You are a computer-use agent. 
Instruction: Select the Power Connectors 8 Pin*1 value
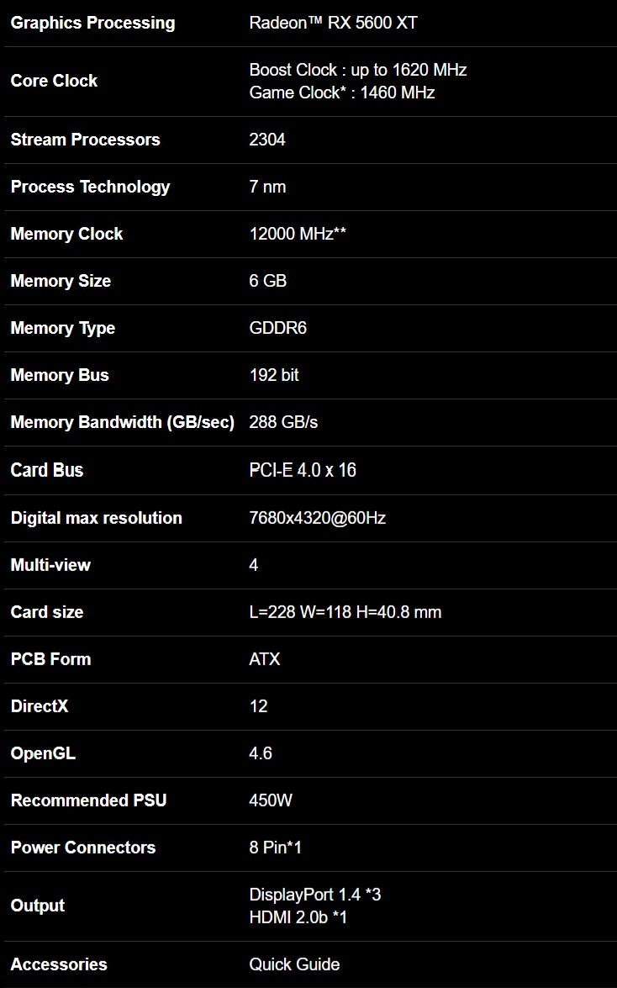(275, 848)
